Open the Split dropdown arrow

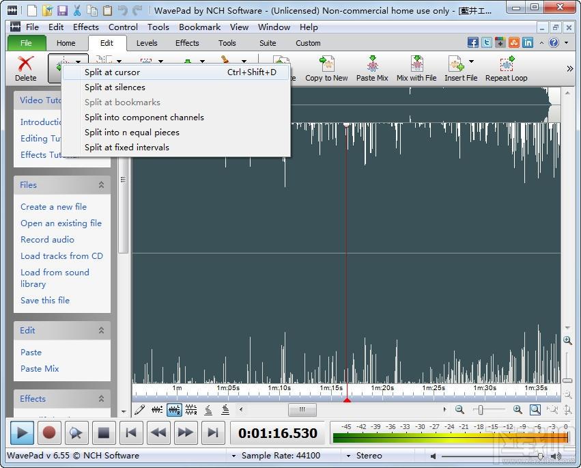click(x=79, y=61)
